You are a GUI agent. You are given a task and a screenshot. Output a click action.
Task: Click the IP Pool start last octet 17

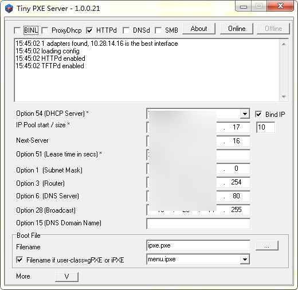tap(236, 127)
